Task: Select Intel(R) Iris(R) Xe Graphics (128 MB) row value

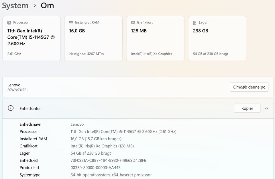Action: 102,146
